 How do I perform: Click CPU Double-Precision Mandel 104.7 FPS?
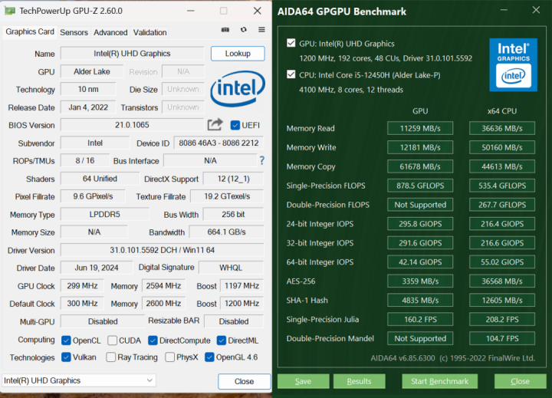[502, 338]
